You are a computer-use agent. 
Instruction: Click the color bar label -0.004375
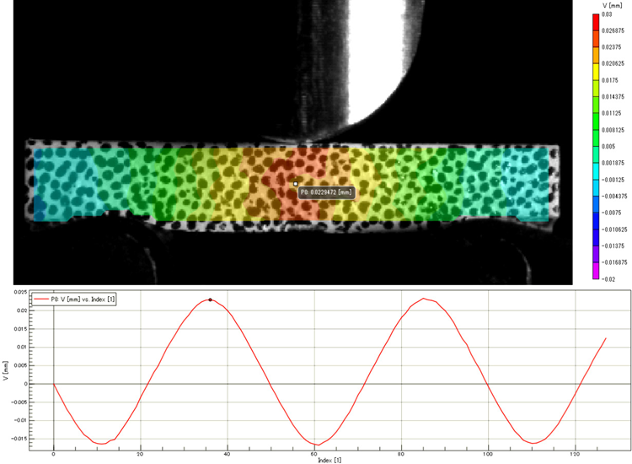(614, 196)
